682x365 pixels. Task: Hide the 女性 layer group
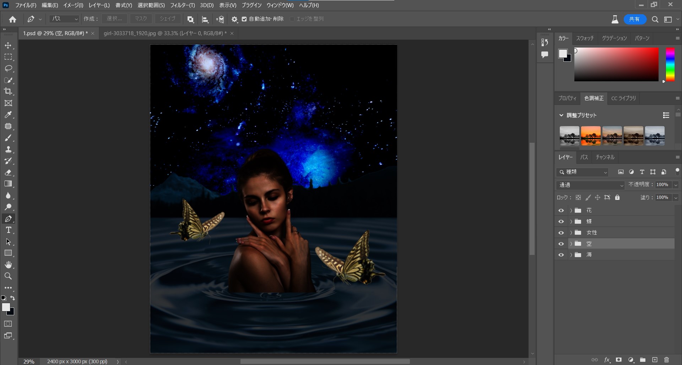[x=561, y=233]
